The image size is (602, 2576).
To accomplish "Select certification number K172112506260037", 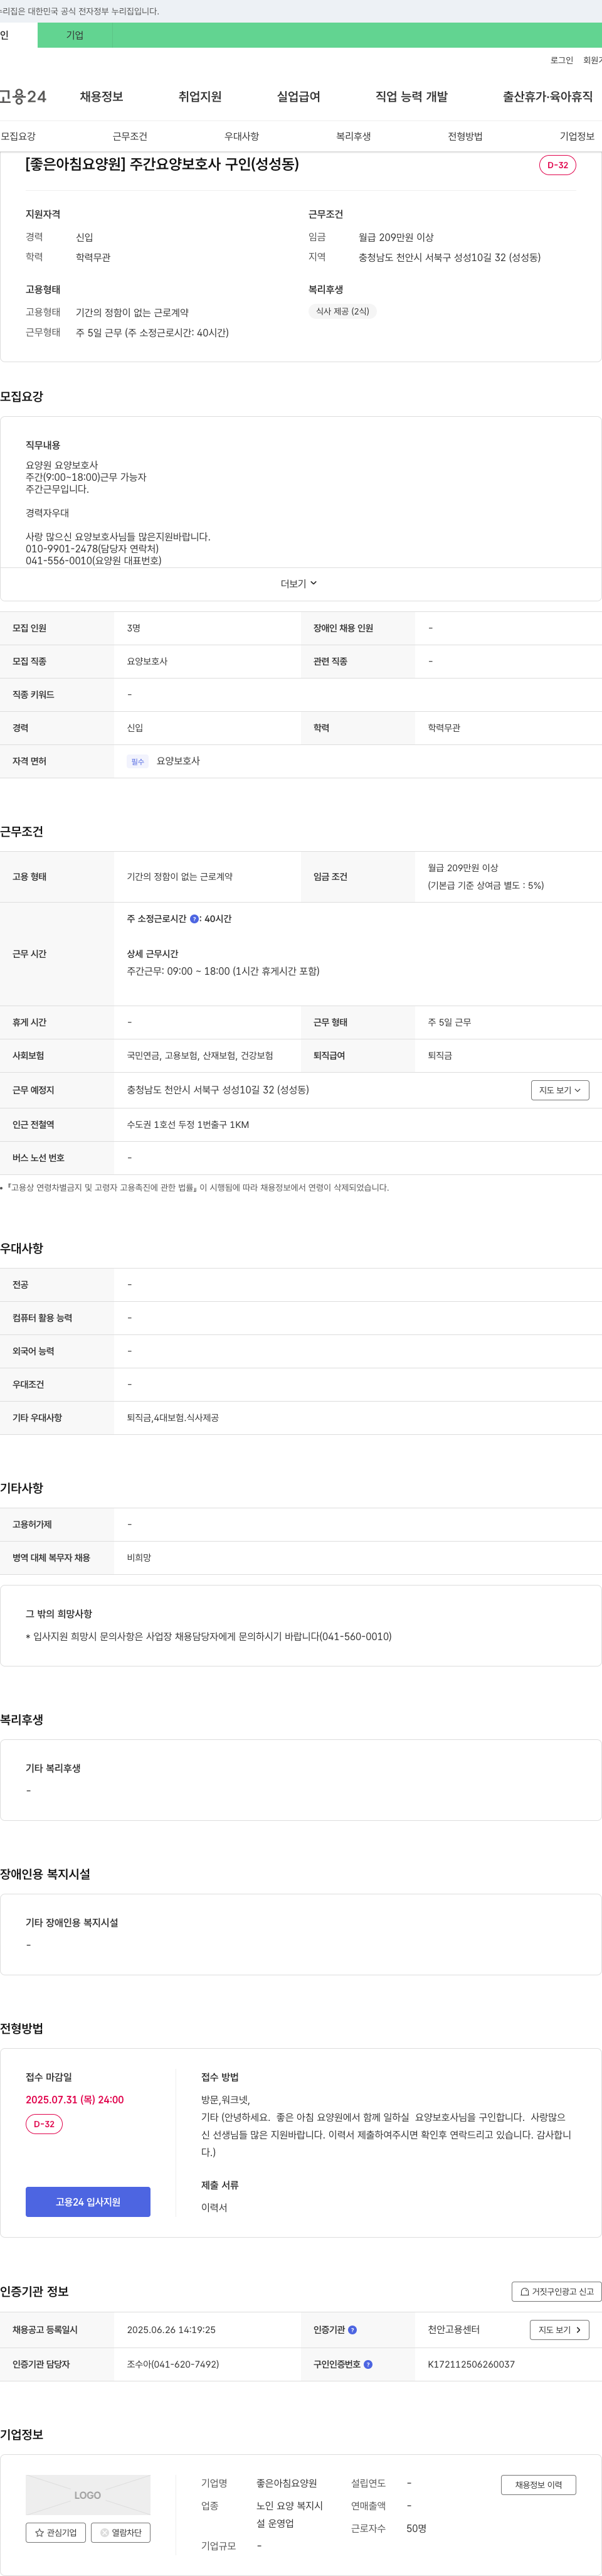I will tap(471, 2364).
